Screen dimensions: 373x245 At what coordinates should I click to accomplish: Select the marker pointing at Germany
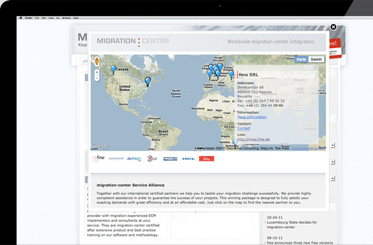218,75
